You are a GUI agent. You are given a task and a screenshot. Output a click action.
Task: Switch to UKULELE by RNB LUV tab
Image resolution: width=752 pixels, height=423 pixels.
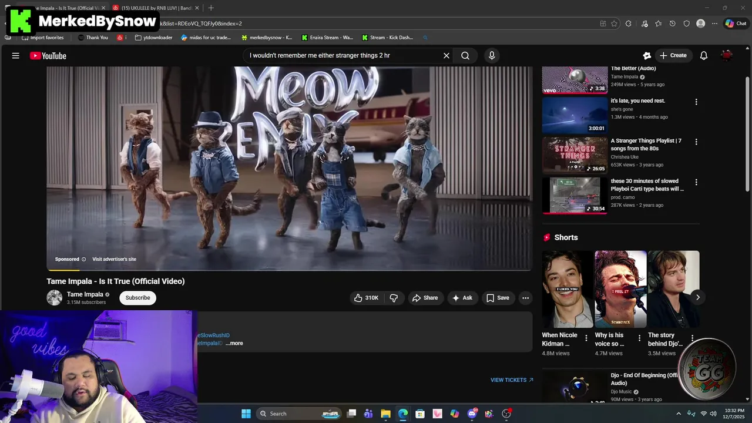coord(155,8)
